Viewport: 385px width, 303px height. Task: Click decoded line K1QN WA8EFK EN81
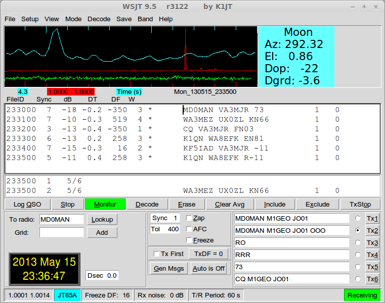pyautogui.click(x=172, y=138)
